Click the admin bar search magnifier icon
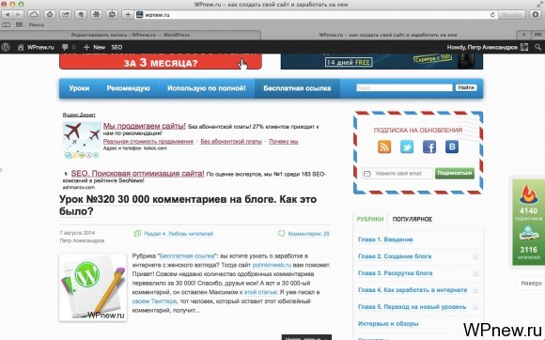The height and width of the screenshot is (340, 545). pyautogui.click(x=537, y=47)
